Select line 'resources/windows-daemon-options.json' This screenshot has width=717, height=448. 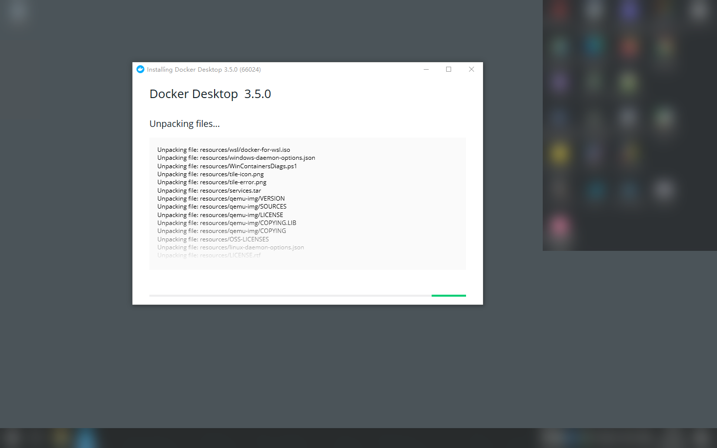coord(236,158)
